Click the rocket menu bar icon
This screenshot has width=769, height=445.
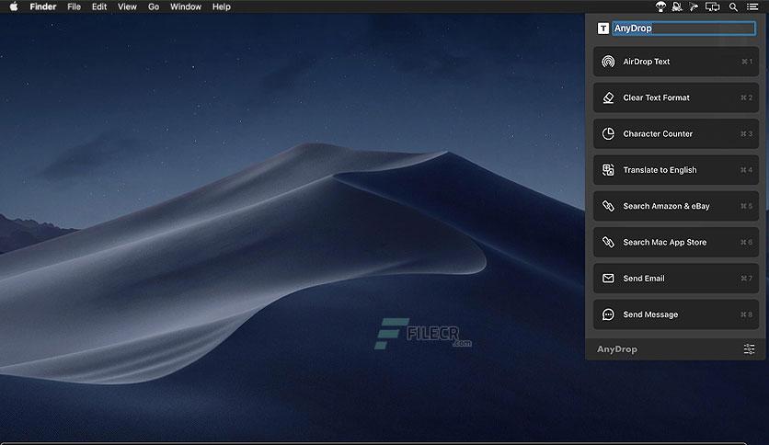[x=677, y=6]
